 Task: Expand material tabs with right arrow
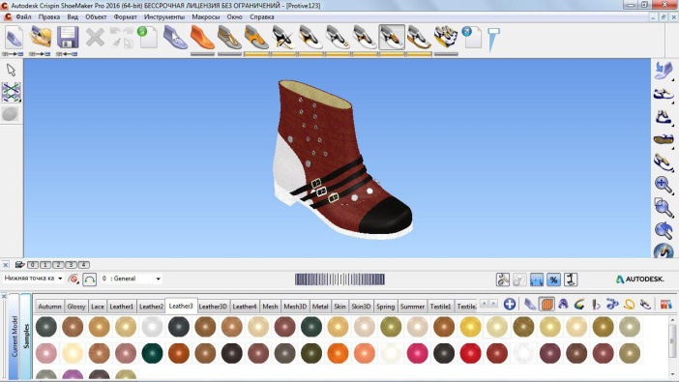[493, 304]
